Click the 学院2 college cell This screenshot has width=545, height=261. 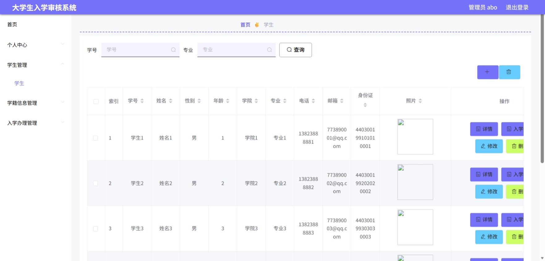coord(251,183)
